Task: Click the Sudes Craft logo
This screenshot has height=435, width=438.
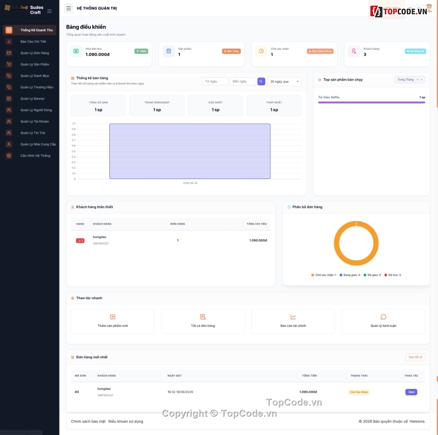Action: click(16, 8)
